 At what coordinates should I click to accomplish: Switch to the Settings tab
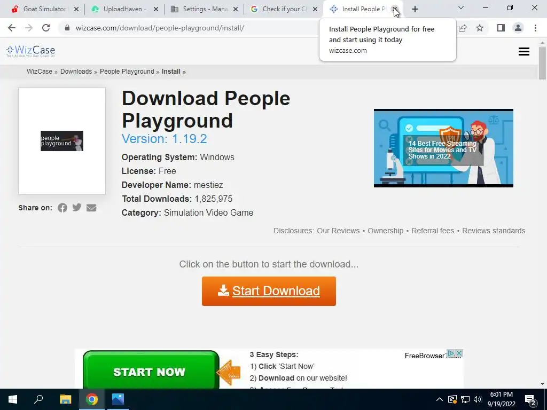[x=204, y=9]
